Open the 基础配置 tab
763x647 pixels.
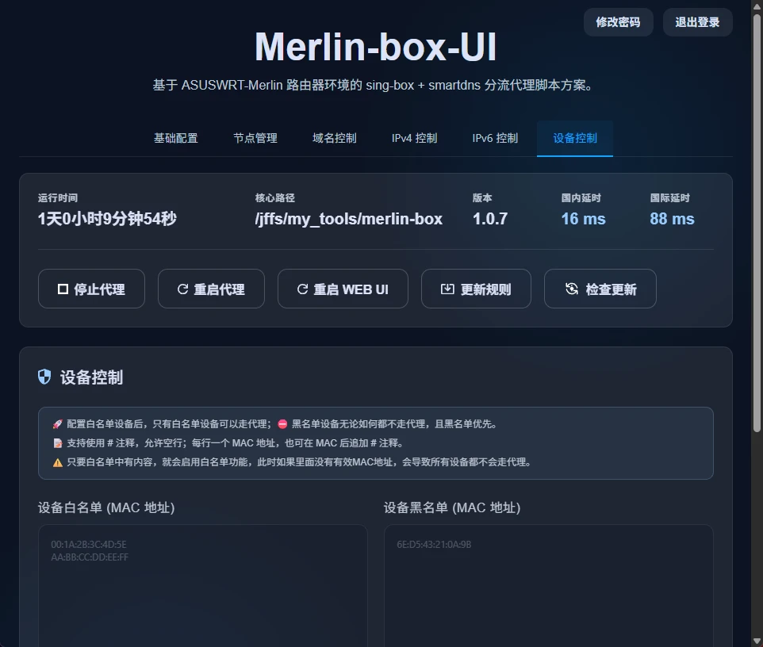pos(175,138)
